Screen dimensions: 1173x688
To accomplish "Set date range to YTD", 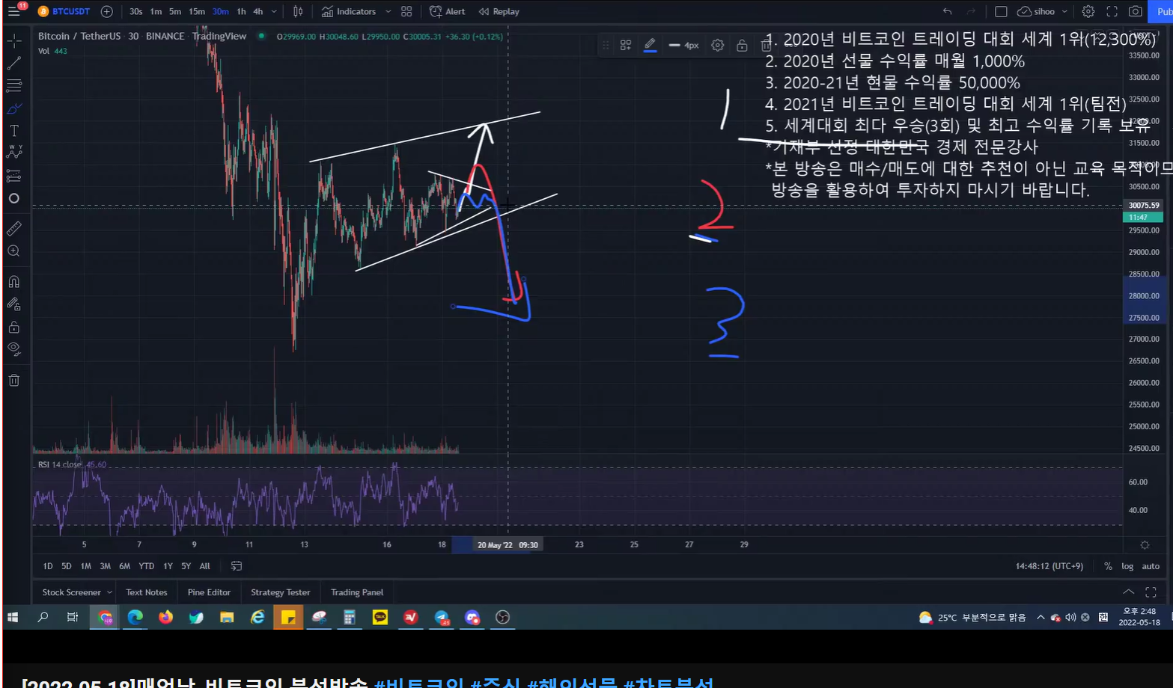I will [x=147, y=566].
